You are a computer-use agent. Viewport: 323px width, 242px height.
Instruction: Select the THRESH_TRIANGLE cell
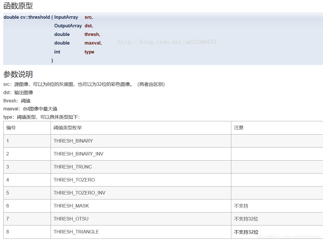141,232
